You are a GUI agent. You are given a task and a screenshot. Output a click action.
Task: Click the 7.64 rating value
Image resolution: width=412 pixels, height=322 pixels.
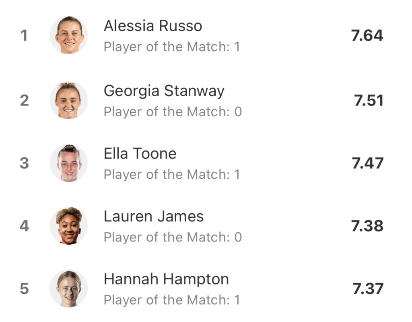(x=367, y=35)
